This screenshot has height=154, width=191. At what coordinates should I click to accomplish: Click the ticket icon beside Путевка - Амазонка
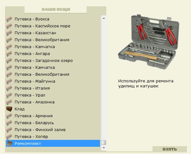[9, 102]
